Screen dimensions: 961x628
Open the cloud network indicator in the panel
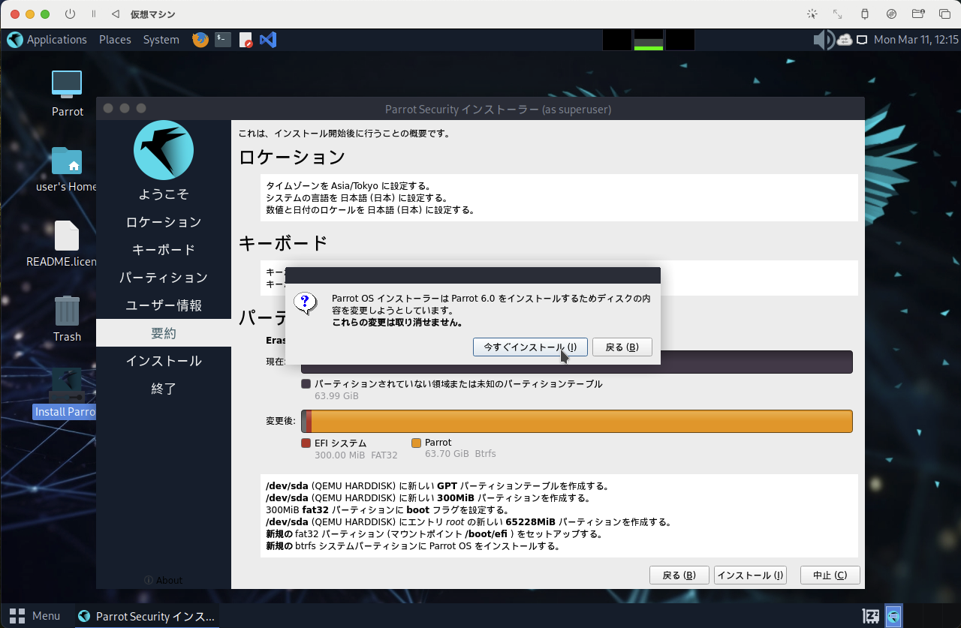(845, 40)
